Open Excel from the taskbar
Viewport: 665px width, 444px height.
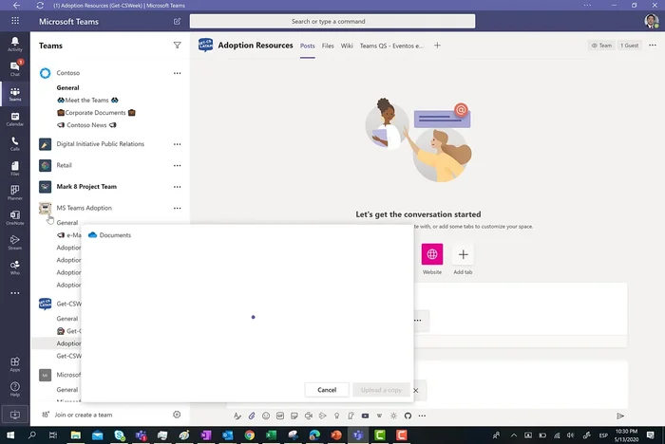(271, 435)
